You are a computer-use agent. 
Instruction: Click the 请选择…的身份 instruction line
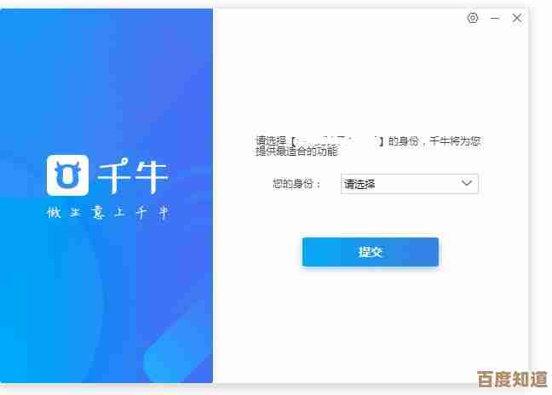point(368,141)
